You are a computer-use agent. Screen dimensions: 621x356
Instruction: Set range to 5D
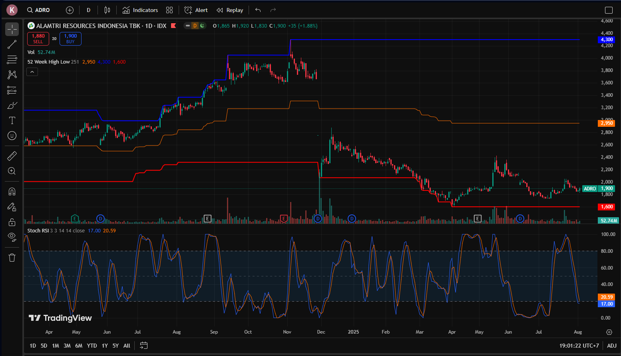(x=44, y=346)
